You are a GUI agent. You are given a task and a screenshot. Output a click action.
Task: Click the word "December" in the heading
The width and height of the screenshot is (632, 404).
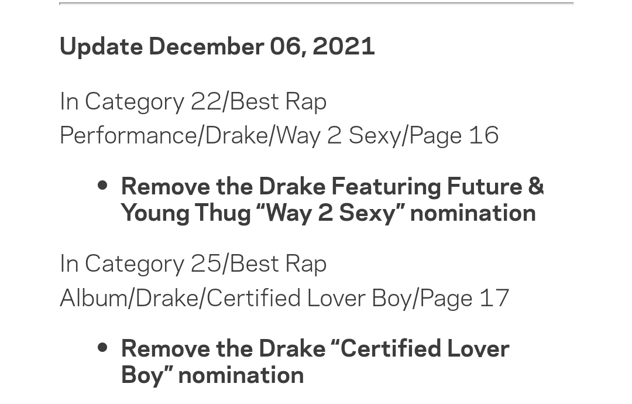coord(206,46)
